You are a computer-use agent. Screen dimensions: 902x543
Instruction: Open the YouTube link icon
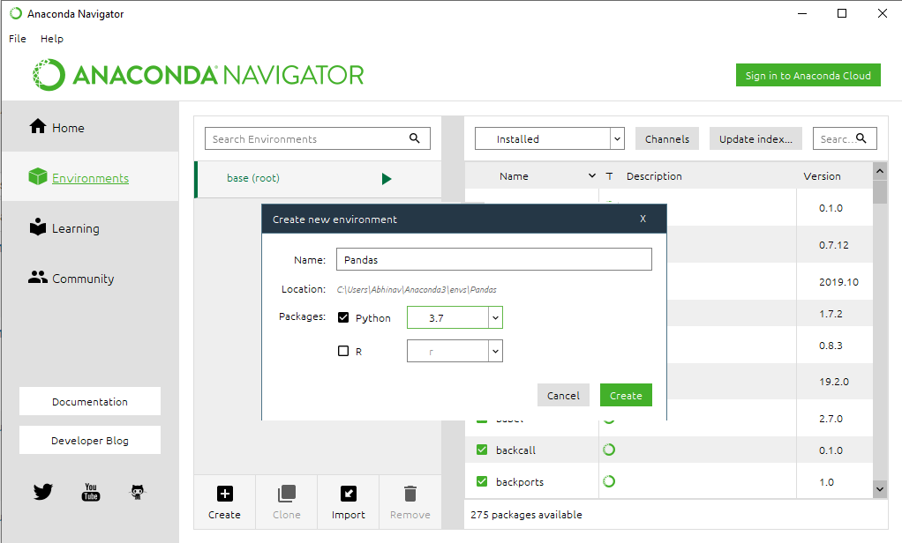point(91,492)
